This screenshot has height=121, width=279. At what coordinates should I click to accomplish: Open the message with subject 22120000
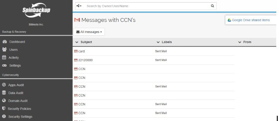tap(85, 60)
